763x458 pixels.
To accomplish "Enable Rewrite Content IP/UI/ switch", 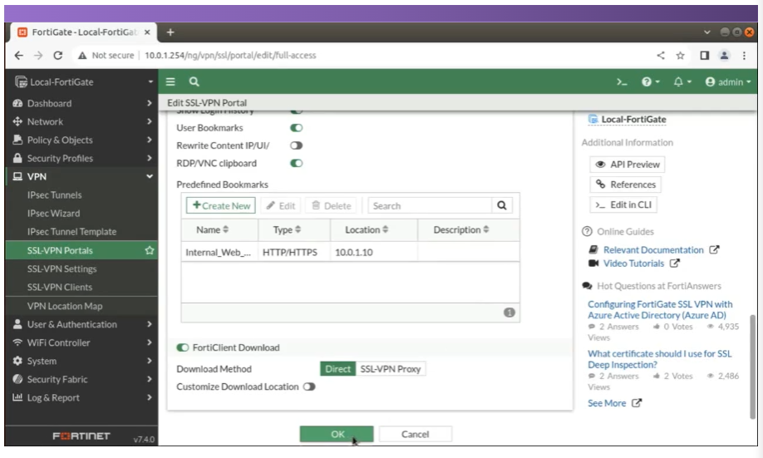I will [x=297, y=145].
